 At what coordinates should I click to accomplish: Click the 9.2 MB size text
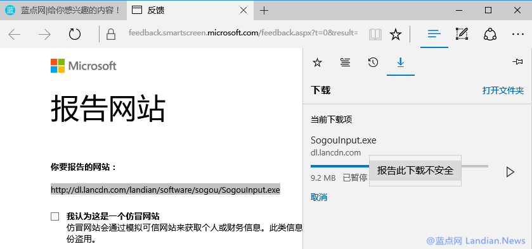pos(323,178)
